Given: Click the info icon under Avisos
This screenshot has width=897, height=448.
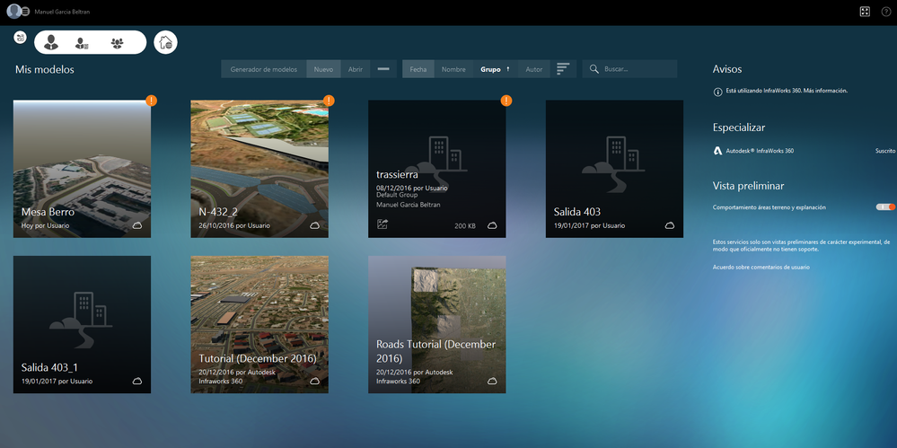Looking at the screenshot, I should pos(718,92).
